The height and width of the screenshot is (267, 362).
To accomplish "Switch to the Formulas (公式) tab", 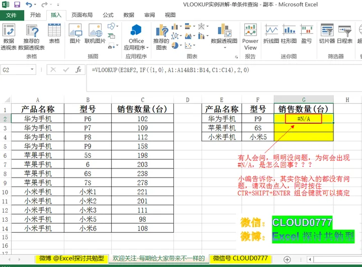I will click(108, 15).
